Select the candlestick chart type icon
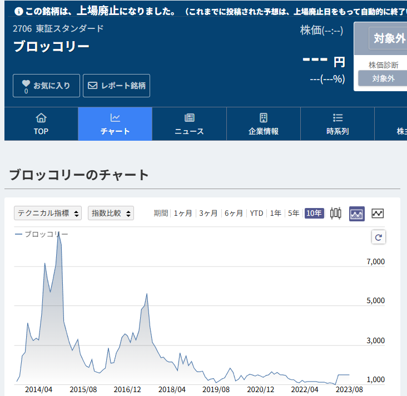The image size is (407, 396). (x=335, y=213)
